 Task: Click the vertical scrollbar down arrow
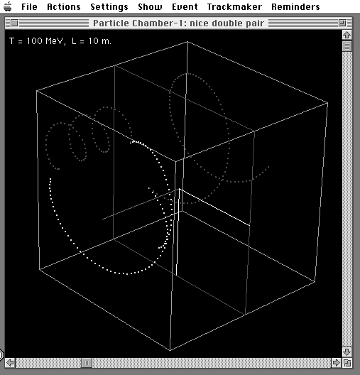347,352
